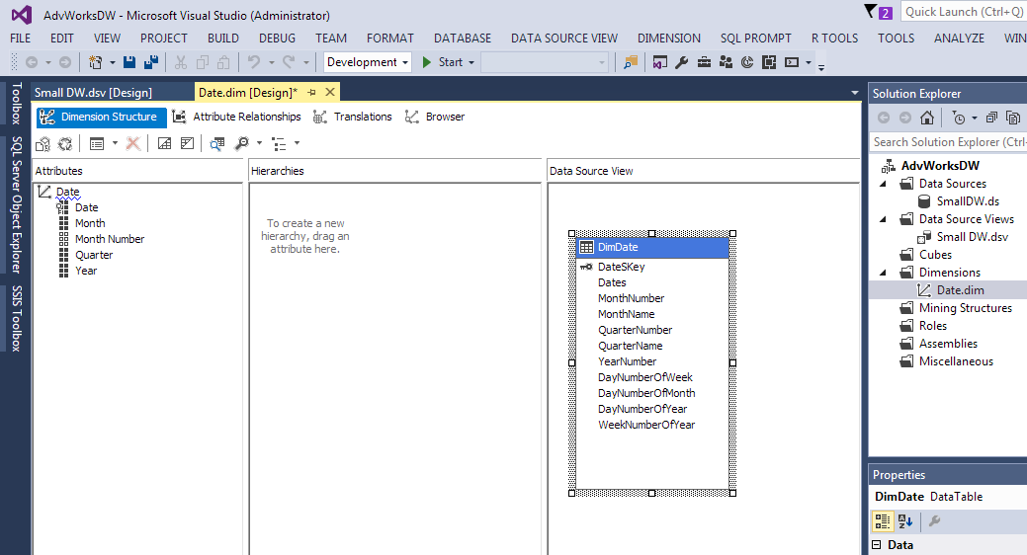Click the Find Table icon in dimension toolbar

point(217,144)
